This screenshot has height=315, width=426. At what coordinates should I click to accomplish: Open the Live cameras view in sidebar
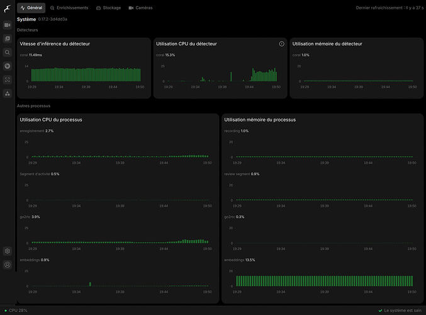[8, 25]
